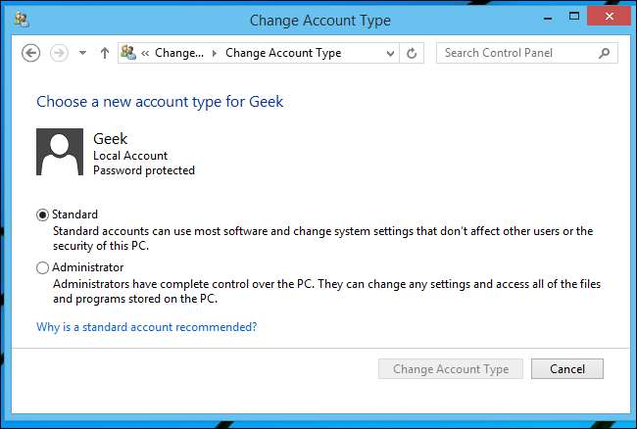Screen dimensions: 637x429
Task: Refresh the Change Account Type page
Action: pos(413,53)
